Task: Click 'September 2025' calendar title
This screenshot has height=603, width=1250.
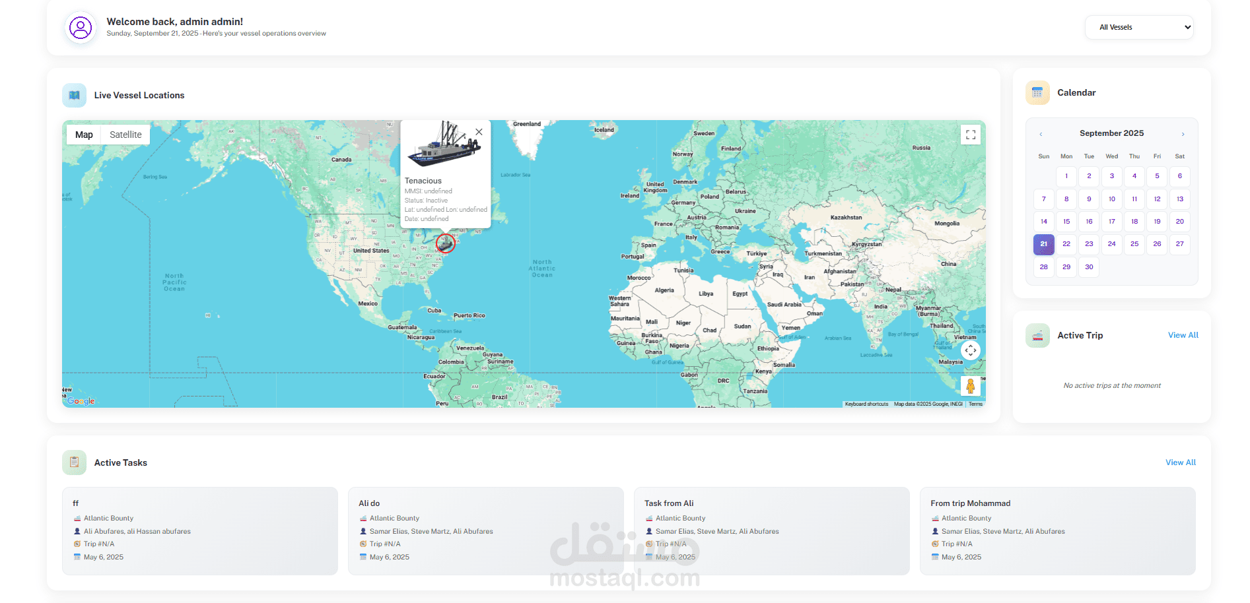Action: click(x=1112, y=133)
